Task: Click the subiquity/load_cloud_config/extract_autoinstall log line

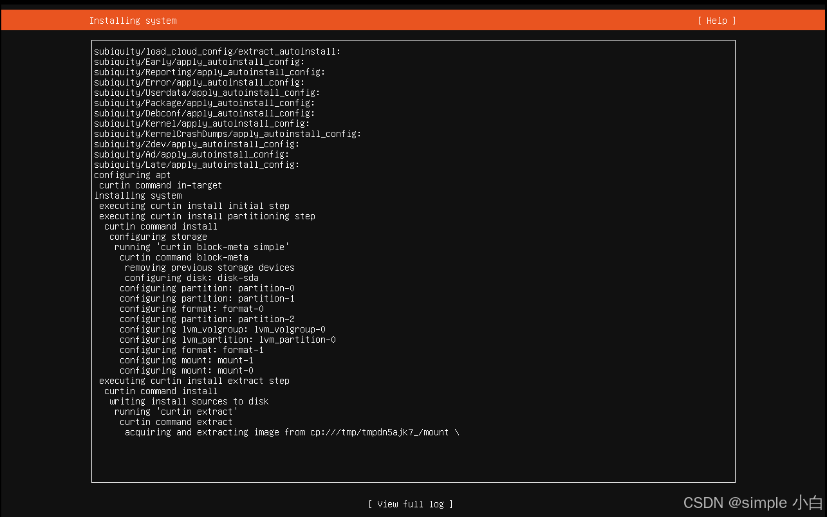Action: pos(216,51)
